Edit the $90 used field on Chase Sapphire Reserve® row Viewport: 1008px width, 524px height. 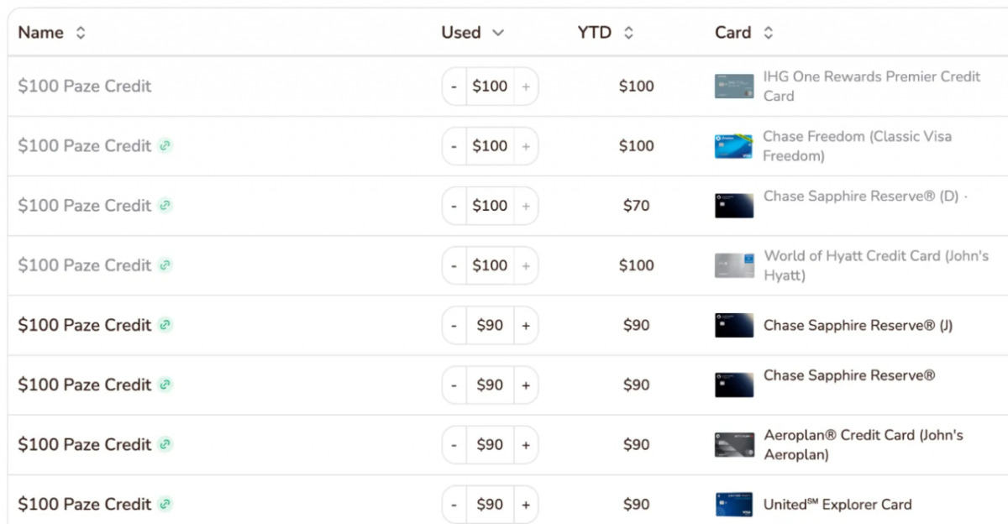tap(490, 385)
